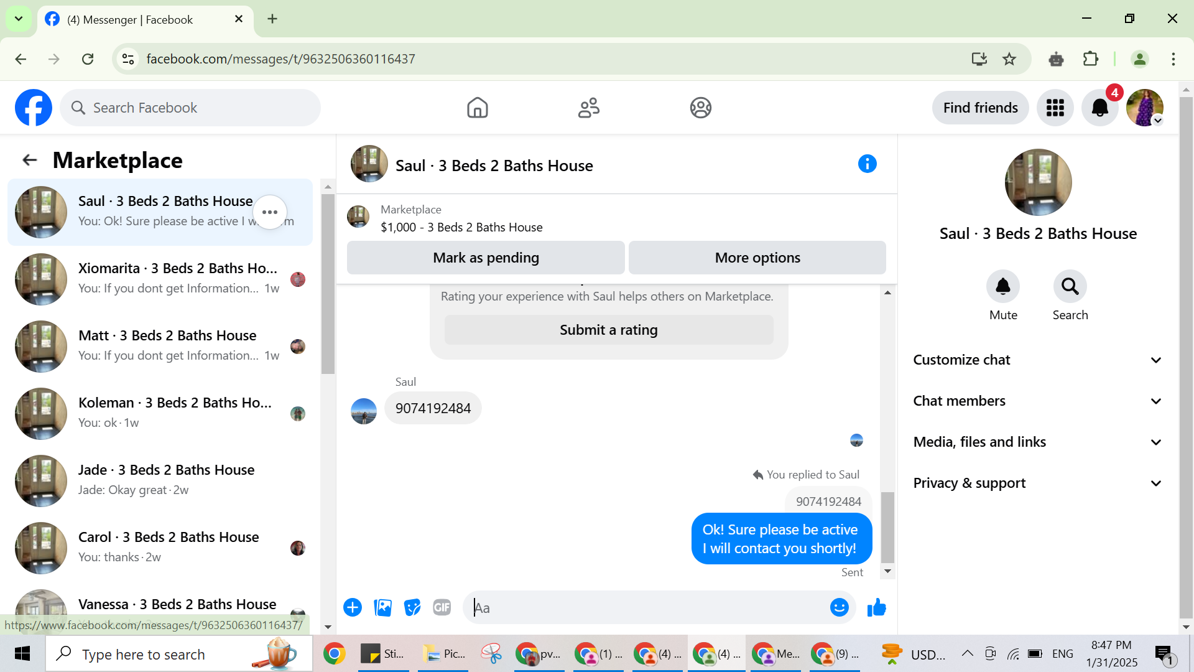Focus the Windows taskbar search box
1194x672 pixels.
coord(179,653)
